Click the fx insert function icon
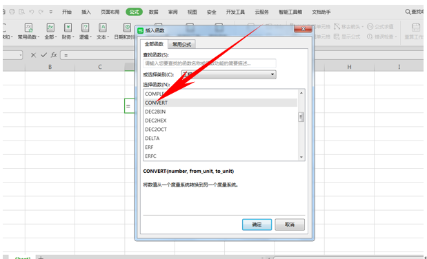 click(x=54, y=55)
